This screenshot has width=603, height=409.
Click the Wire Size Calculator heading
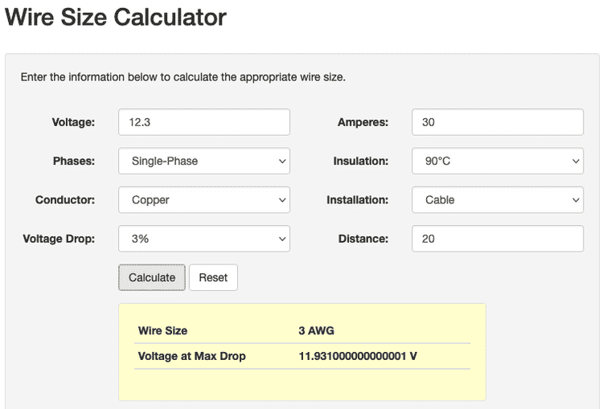pyautogui.click(x=116, y=17)
